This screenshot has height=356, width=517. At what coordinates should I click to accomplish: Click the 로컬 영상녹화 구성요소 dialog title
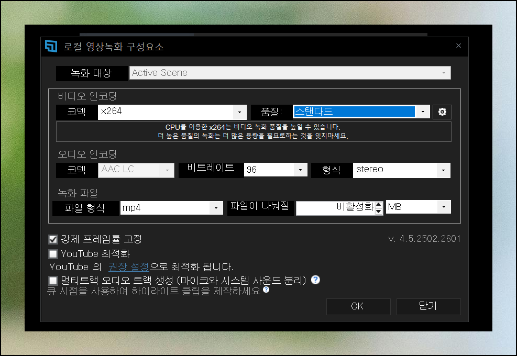tap(114, 47)
